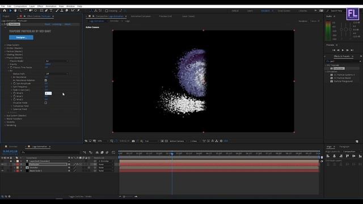Click About link for Particular effect

pos(67,24)
